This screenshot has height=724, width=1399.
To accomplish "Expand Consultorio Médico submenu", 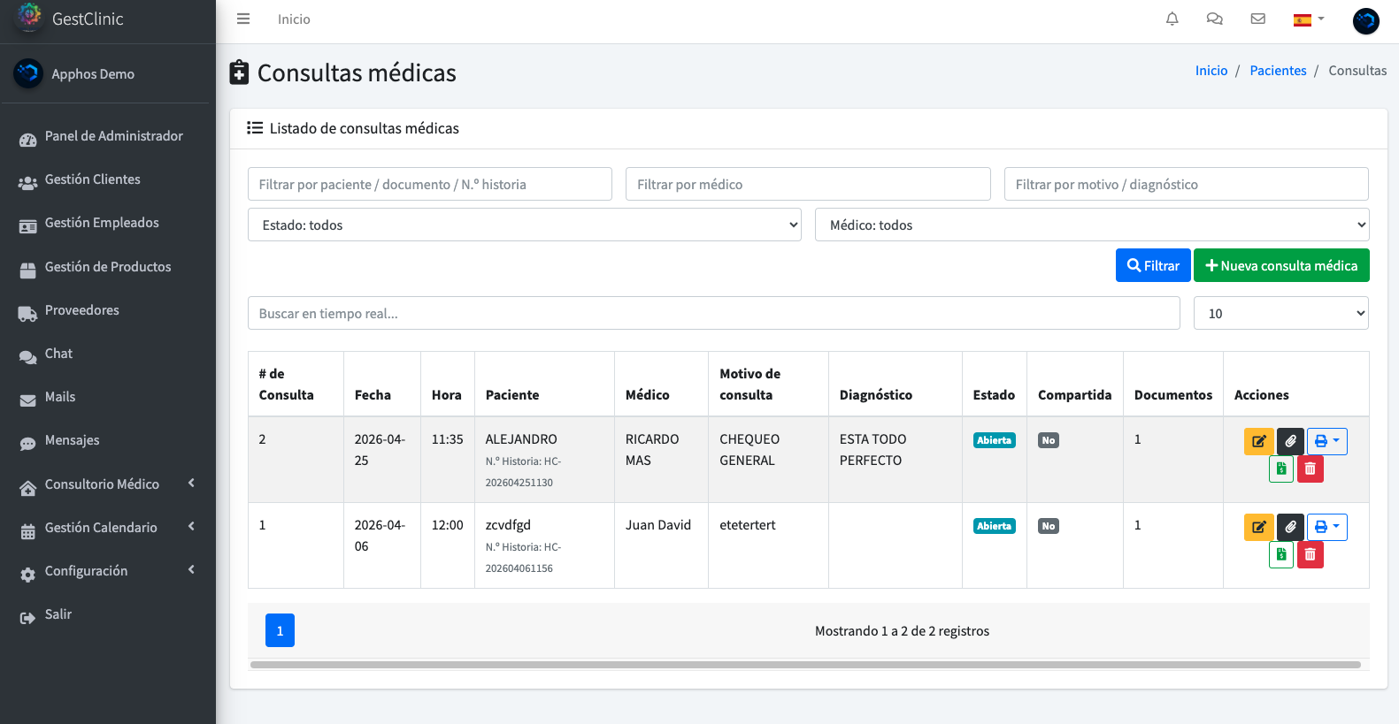I will pos(107,484).
